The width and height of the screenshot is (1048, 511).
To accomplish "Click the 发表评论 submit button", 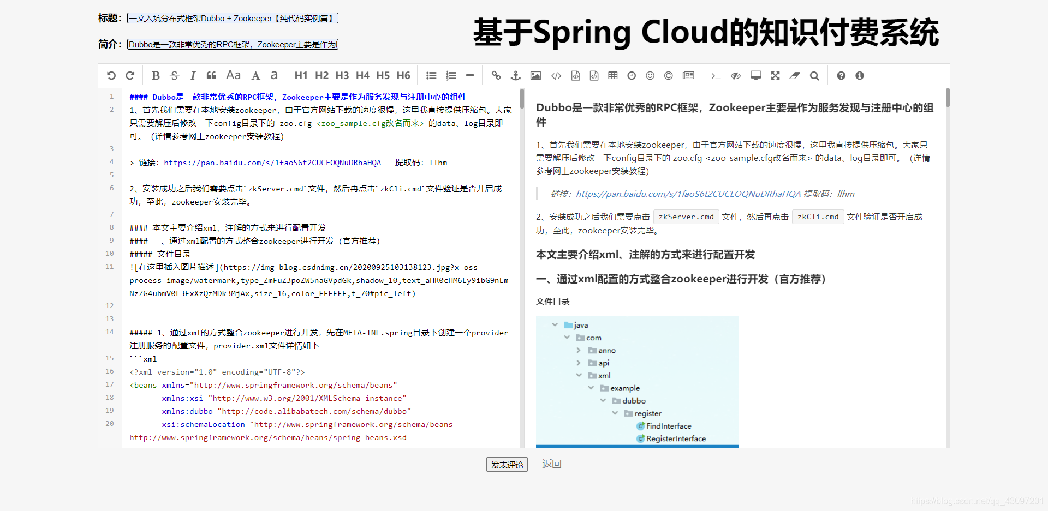I will click(x=507, y=465).
